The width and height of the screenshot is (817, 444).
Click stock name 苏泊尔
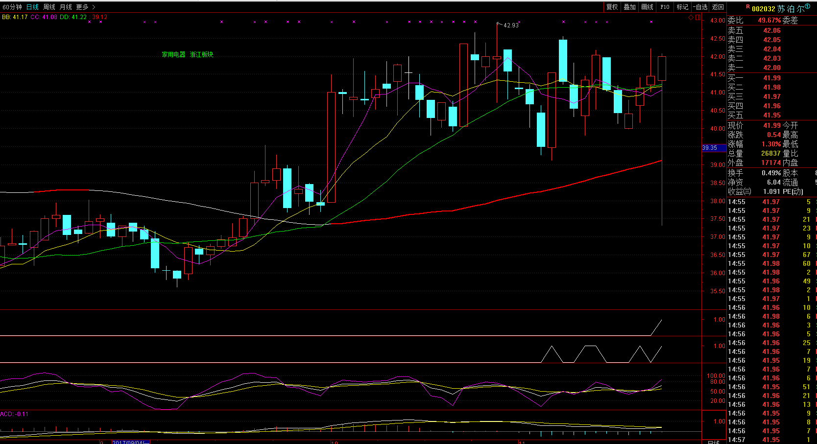pyautogui.click(x=791, y=9)
